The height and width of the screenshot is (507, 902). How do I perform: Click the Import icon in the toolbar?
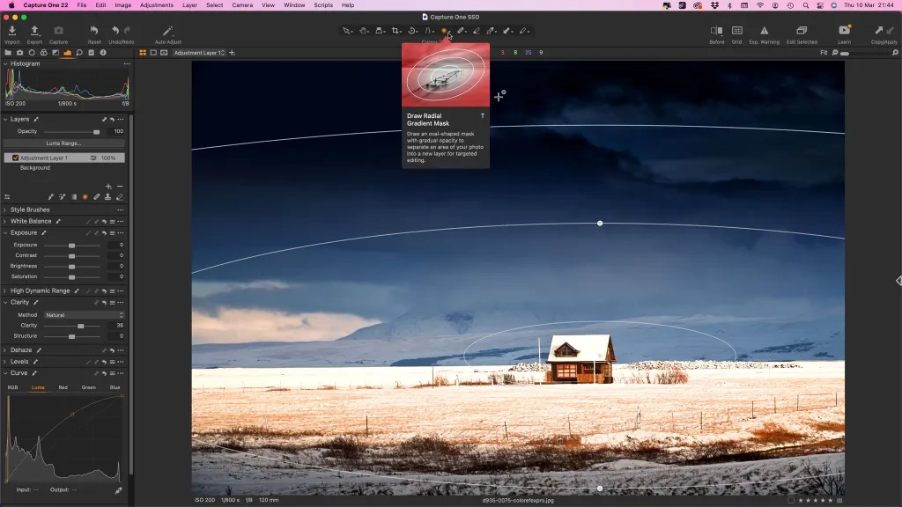(12, 32)
